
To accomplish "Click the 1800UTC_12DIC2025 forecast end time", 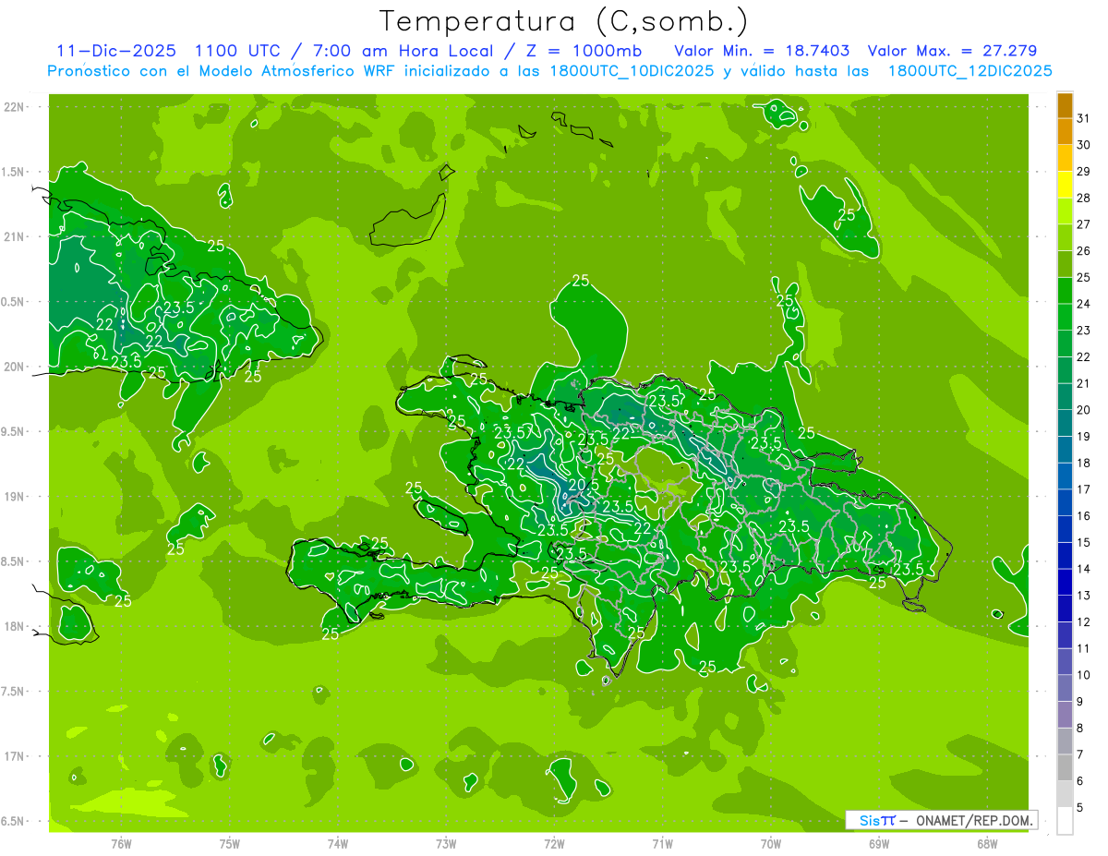I will (x=969, y=71).
